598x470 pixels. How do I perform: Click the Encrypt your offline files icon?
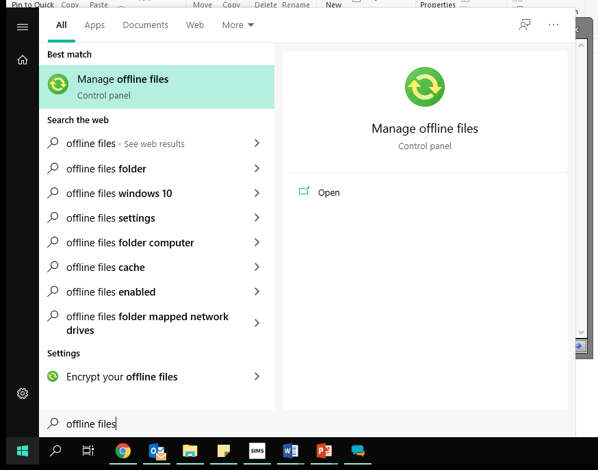(x=53, y=376)
